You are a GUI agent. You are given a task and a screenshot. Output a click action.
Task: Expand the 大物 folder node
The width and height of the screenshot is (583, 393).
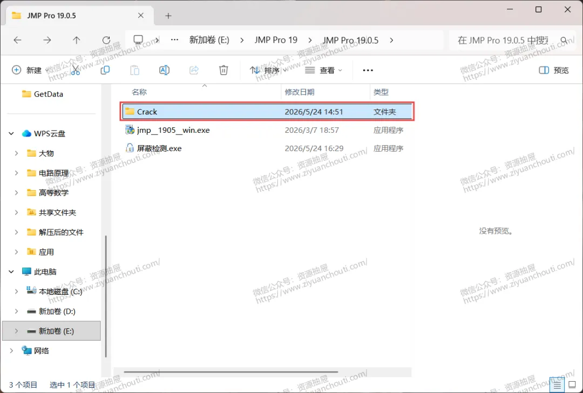pos(16,153)
